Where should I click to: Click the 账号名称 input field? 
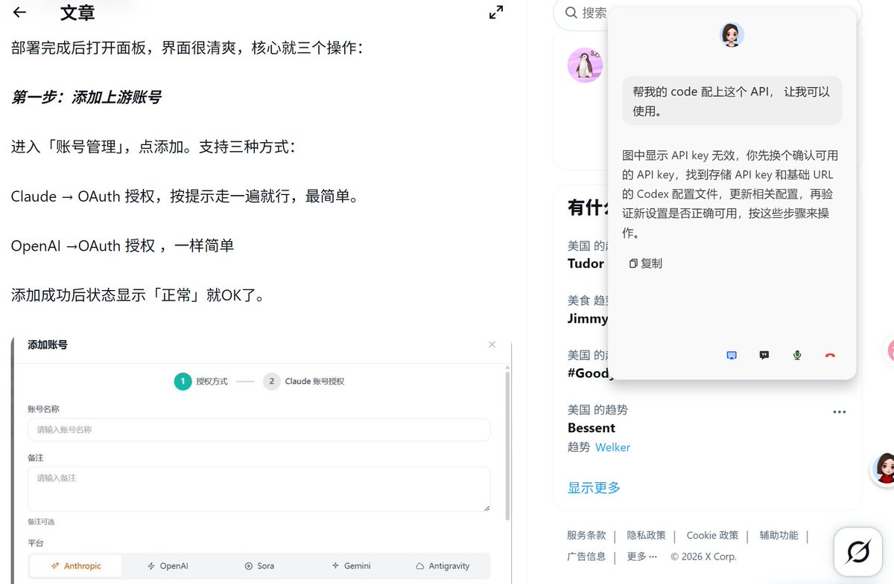tap(259, 429)
